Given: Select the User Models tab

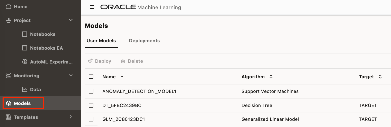Looking at the screenshot, I should pos(101,41).
